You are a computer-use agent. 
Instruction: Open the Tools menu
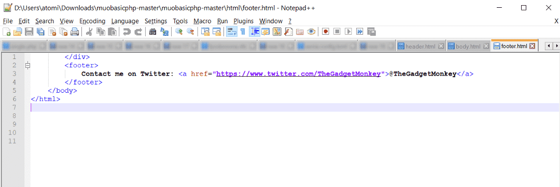[x=180, y=21]
